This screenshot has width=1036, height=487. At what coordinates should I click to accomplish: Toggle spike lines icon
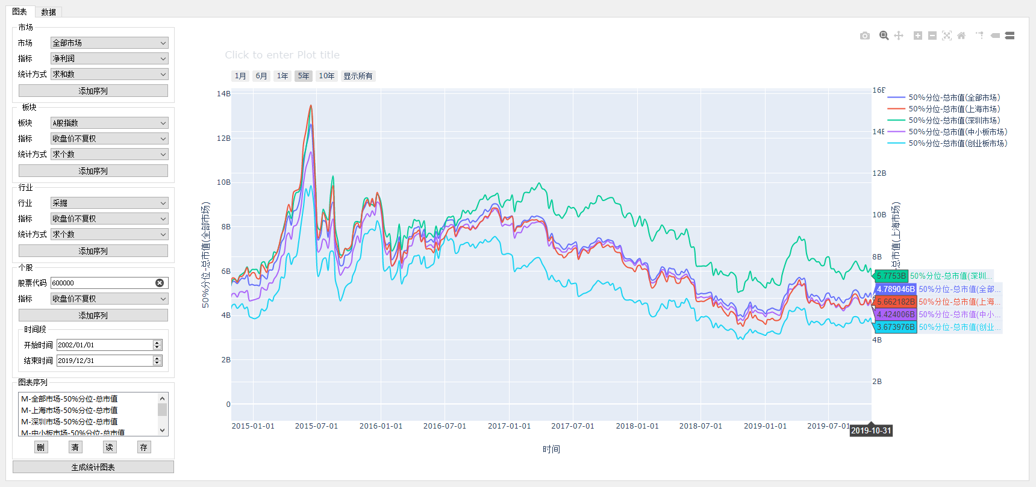(x=980, y=36)
